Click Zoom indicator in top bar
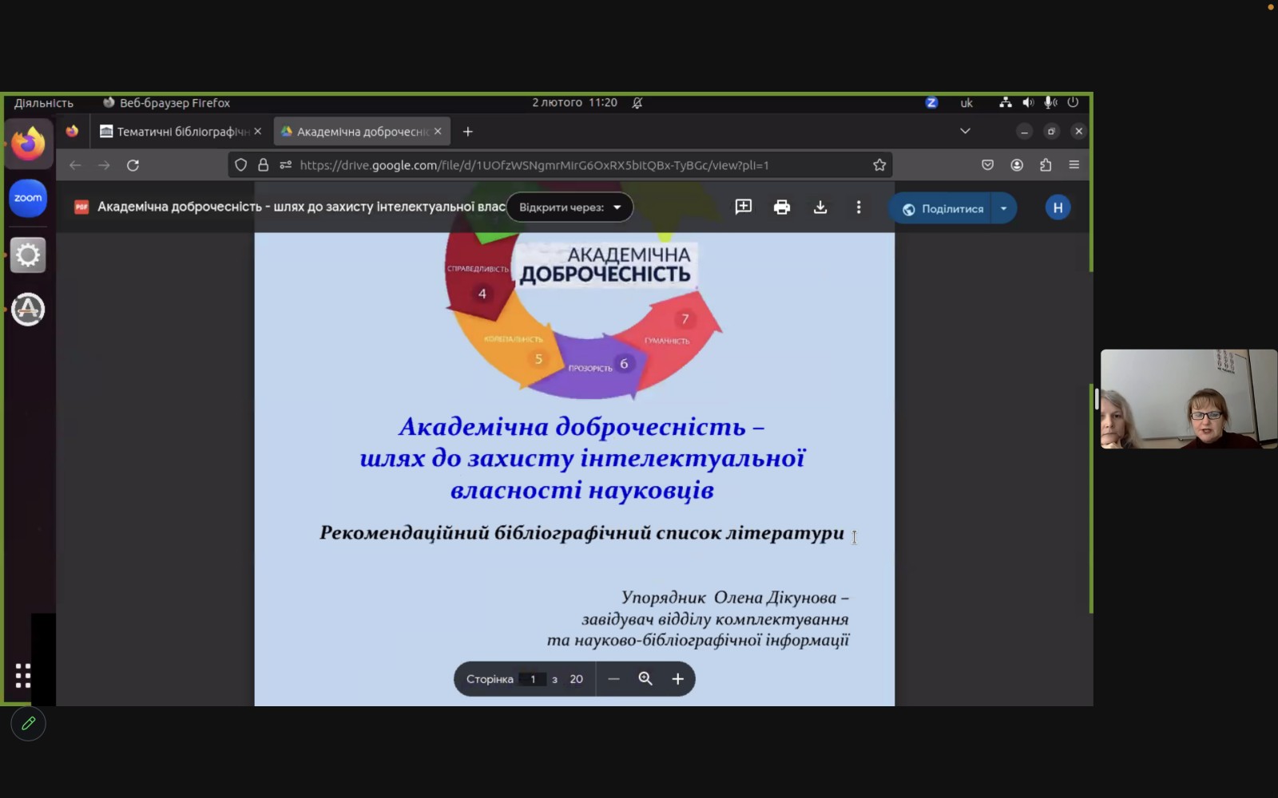This screenshot has width=1278, height=798. coord(931,103)
